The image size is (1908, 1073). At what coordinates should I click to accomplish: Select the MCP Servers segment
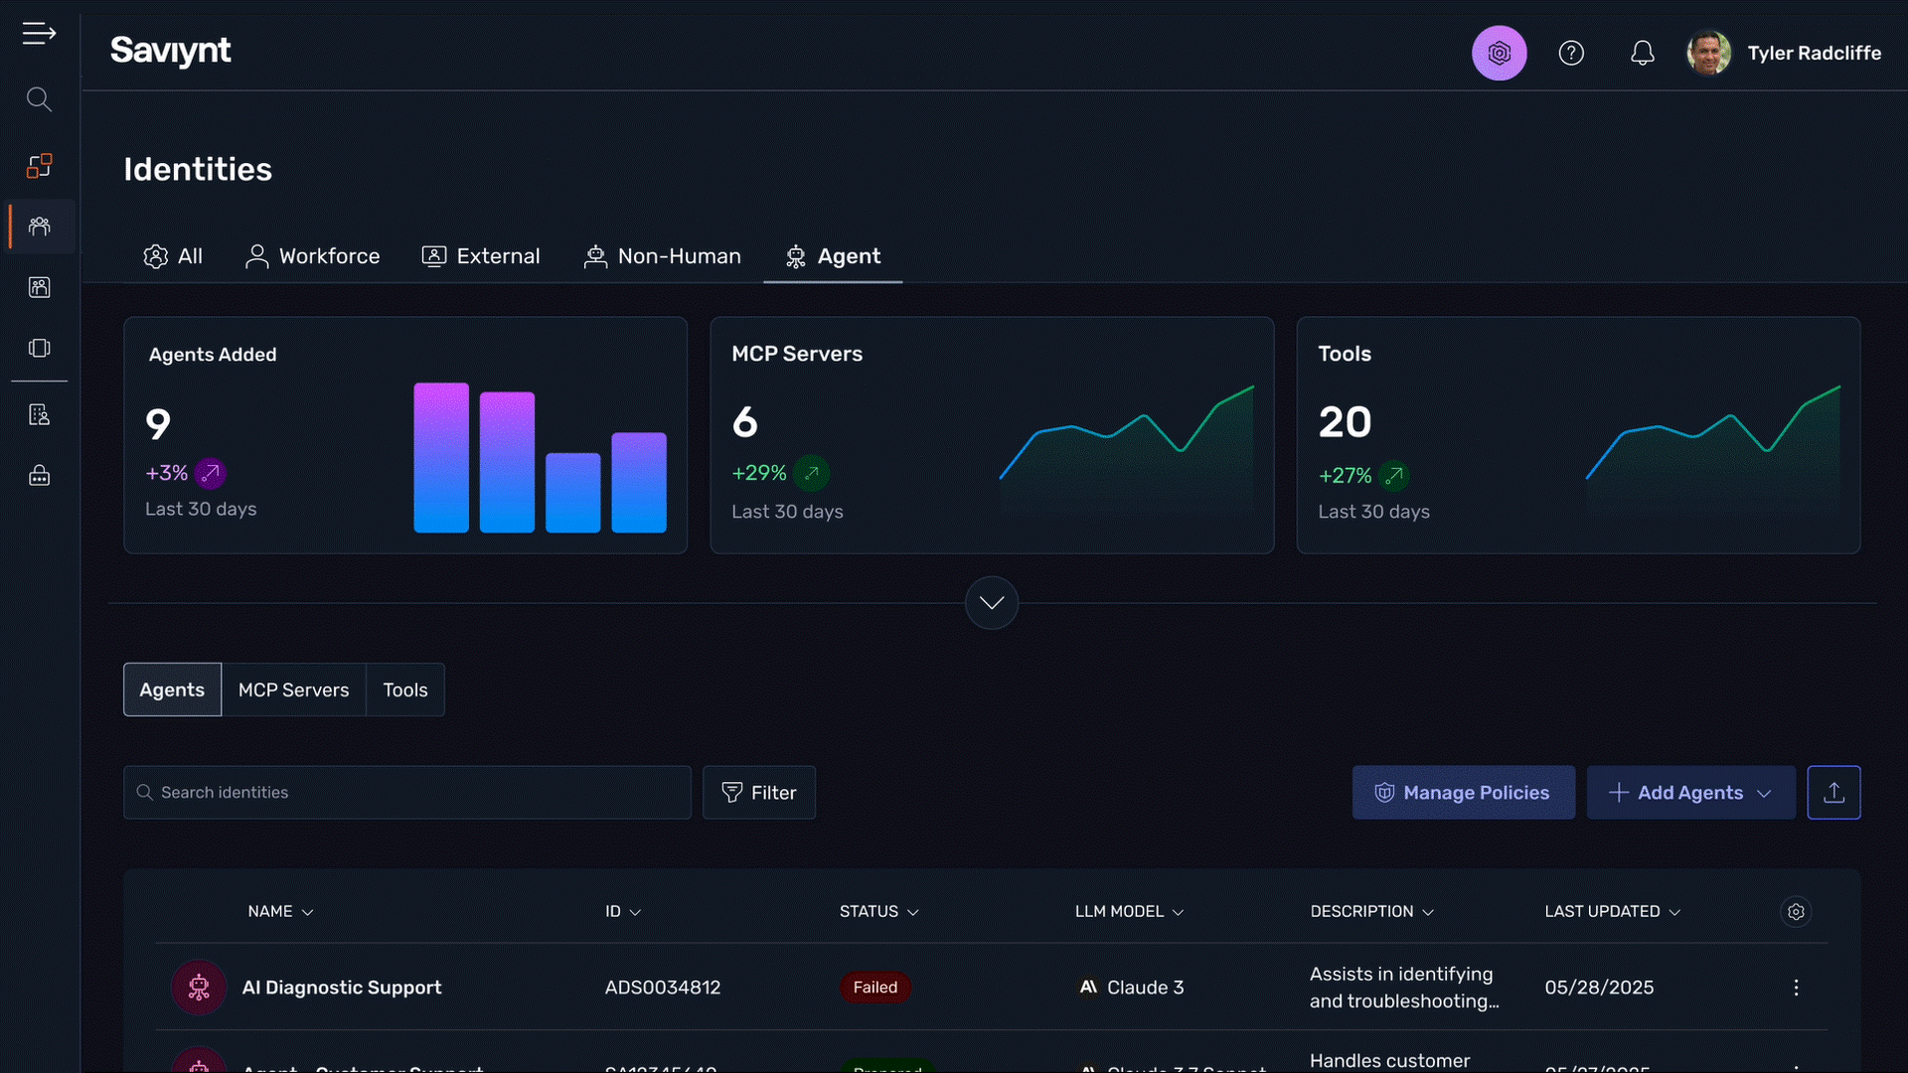point(293,690)
